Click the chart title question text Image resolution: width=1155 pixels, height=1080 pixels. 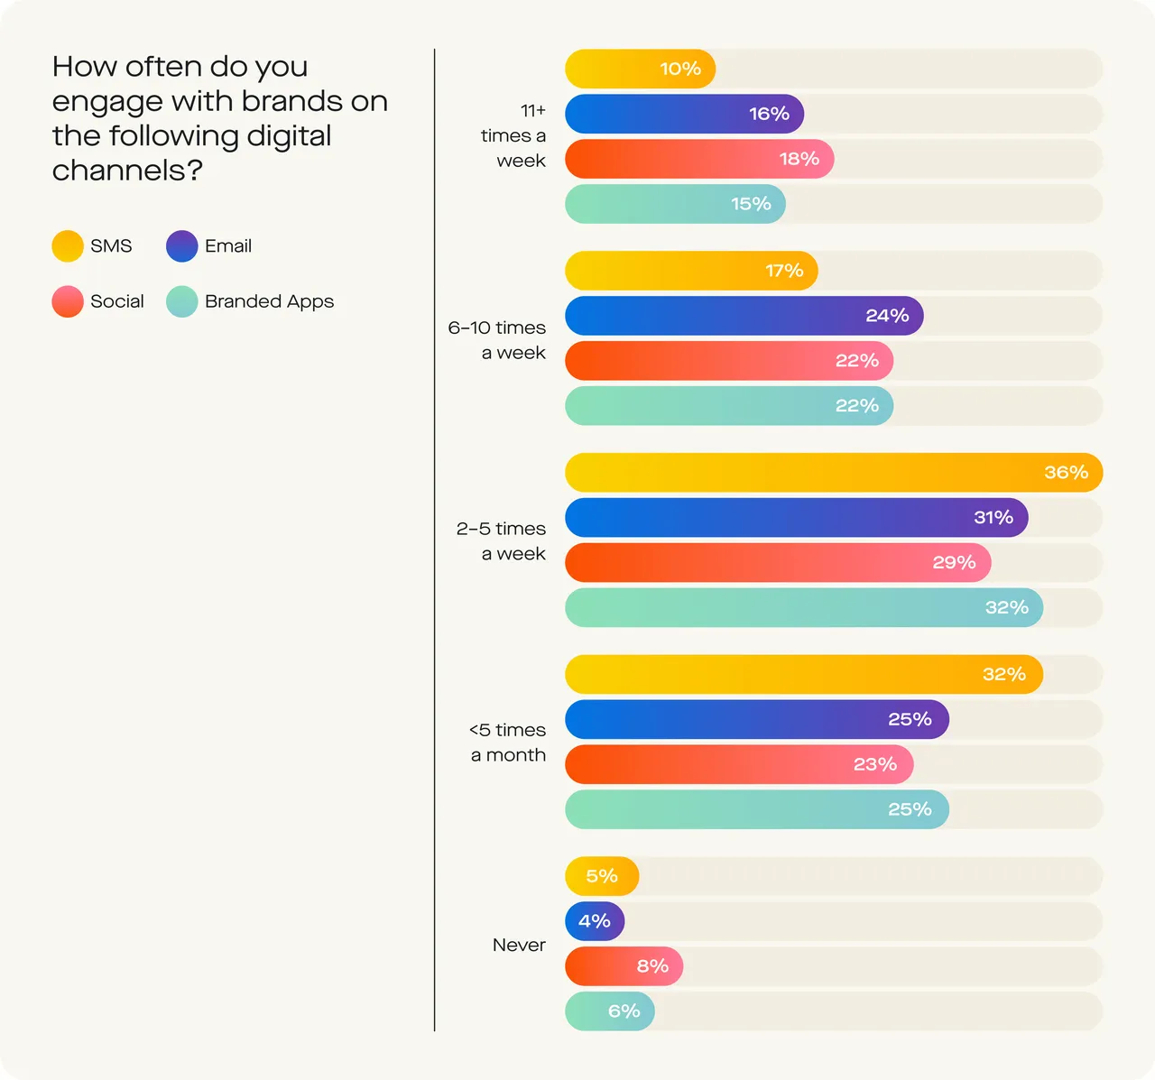point(219,118)
